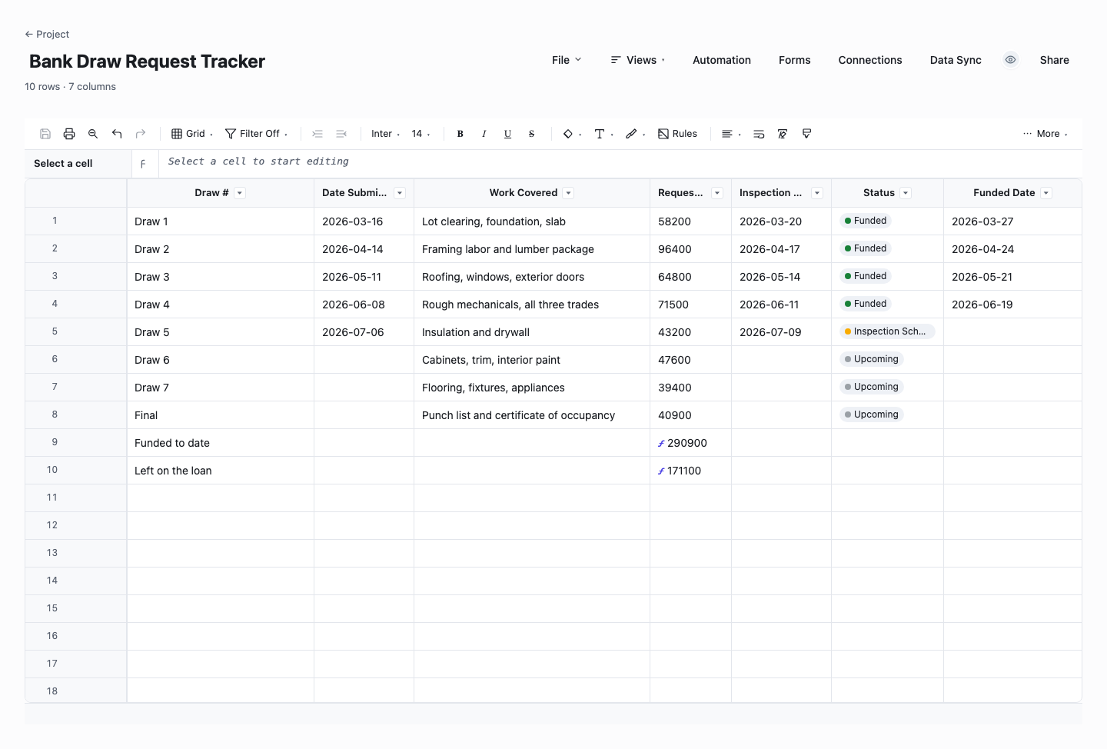The width and height of the screenshot is (1107, 749).
Task: Open the Filter Off dropdown
Action: click(x=257, y=134)
